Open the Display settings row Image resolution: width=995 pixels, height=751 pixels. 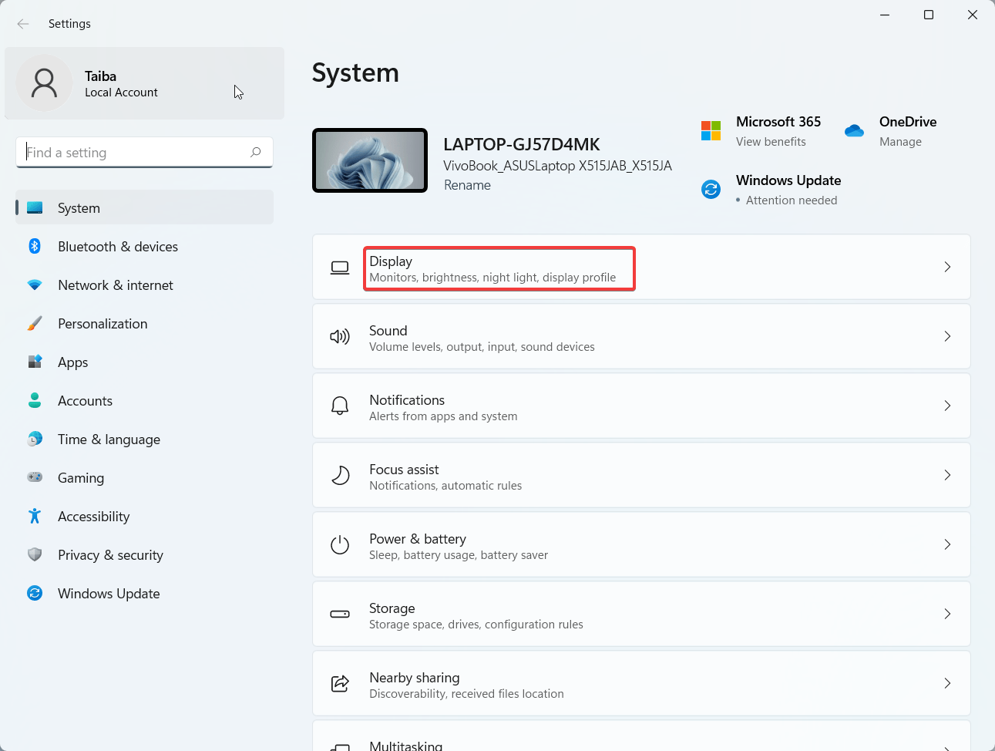pyautogui.click(x=641, y=267)
